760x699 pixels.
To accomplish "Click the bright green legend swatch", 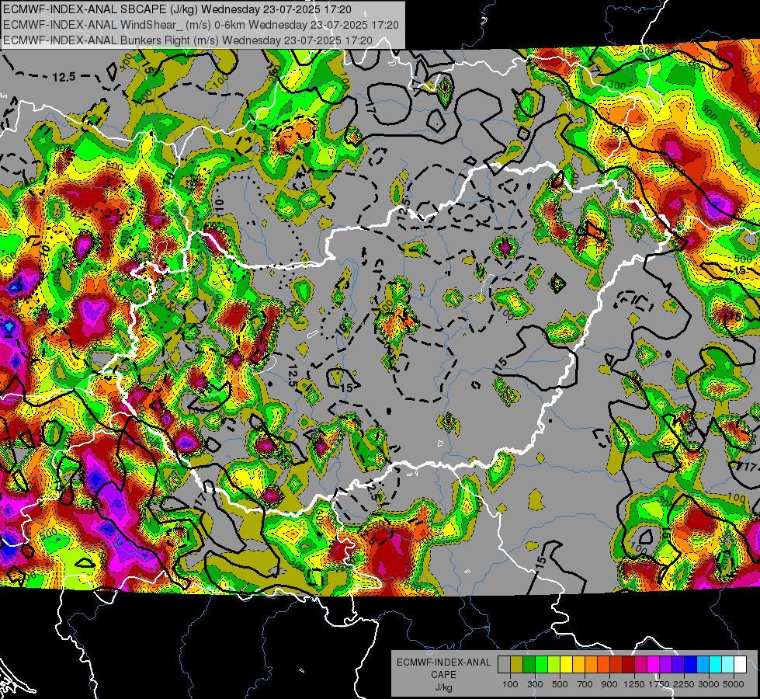I will 541,665.
